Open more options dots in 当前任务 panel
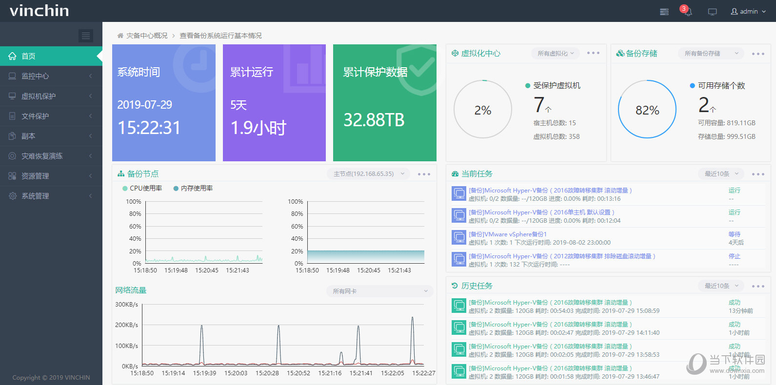 click(758, 174)
